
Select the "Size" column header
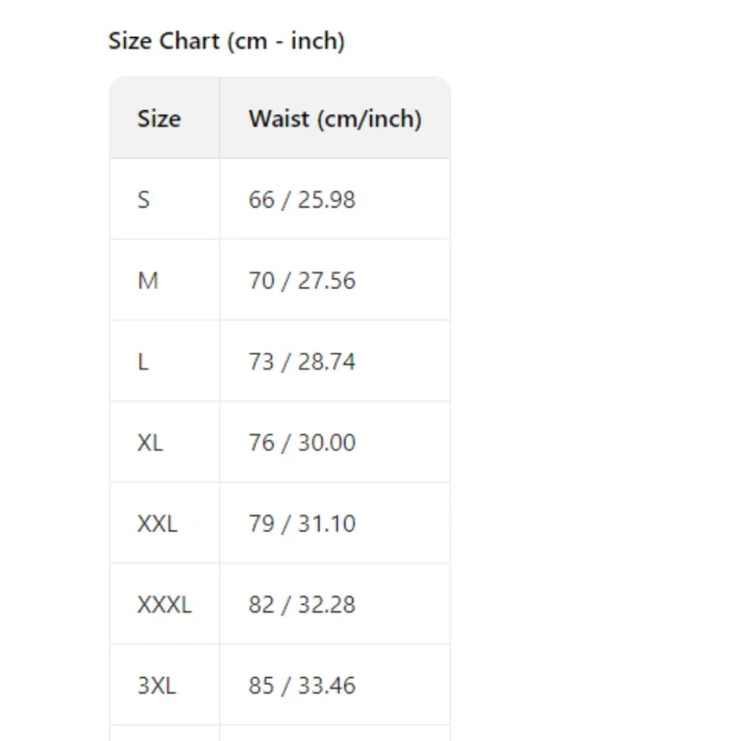point(158,119)
